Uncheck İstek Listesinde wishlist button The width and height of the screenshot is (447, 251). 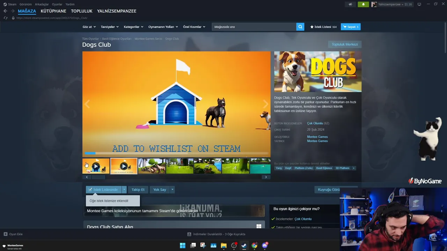pyautogui.click(x=104, y=190)
